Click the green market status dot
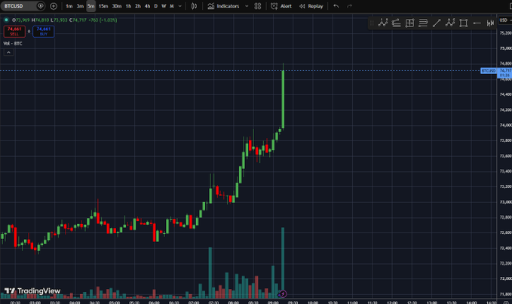This screenshot has width=512, height=304. (x=6, y=20)
